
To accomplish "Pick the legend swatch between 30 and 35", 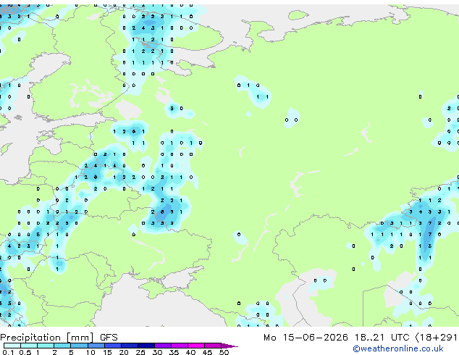I will (x=162, y=346).
